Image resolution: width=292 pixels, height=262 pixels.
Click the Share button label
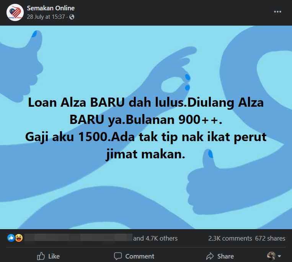(225, 256)
